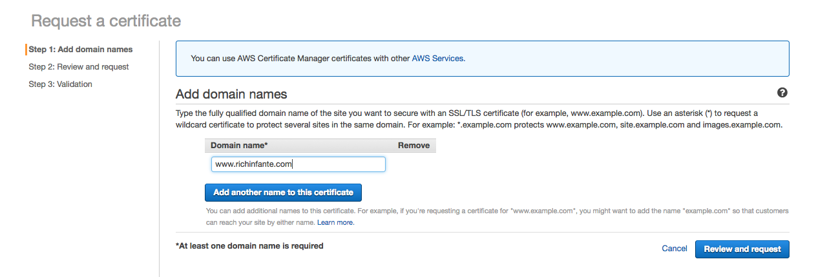Click the Request a certificate page title
Viewport: 816px width, 277px height.
(x=106, y=21)
